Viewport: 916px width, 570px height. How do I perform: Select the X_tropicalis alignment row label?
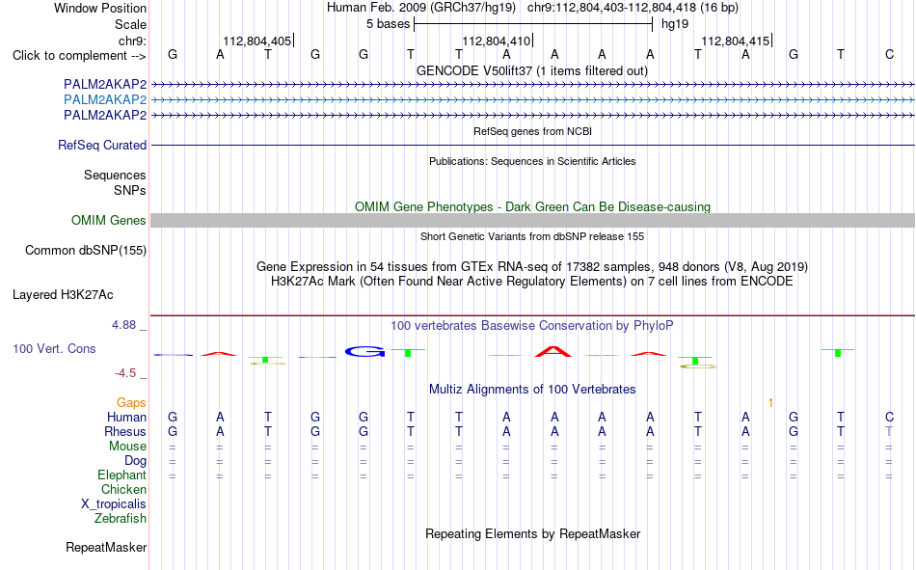click(x=114, y=504)
